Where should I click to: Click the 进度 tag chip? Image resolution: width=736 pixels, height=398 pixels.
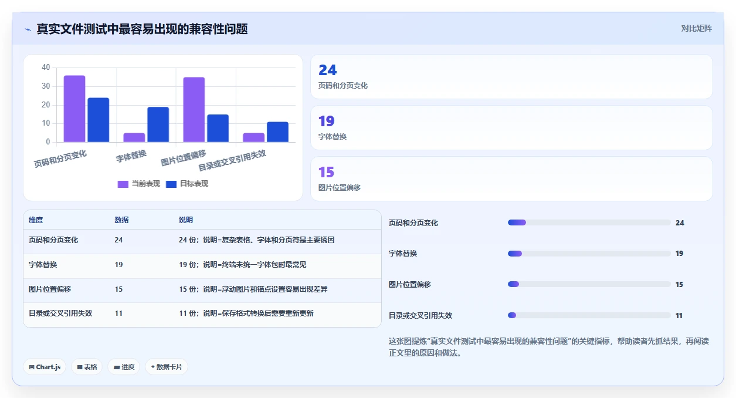coord(124,367)
